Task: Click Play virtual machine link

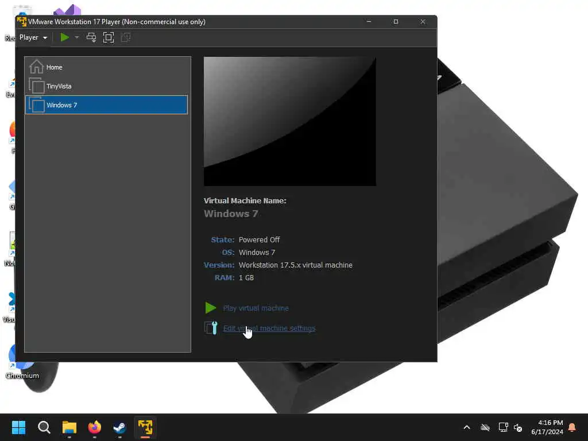Action: [x=256, y=308]
